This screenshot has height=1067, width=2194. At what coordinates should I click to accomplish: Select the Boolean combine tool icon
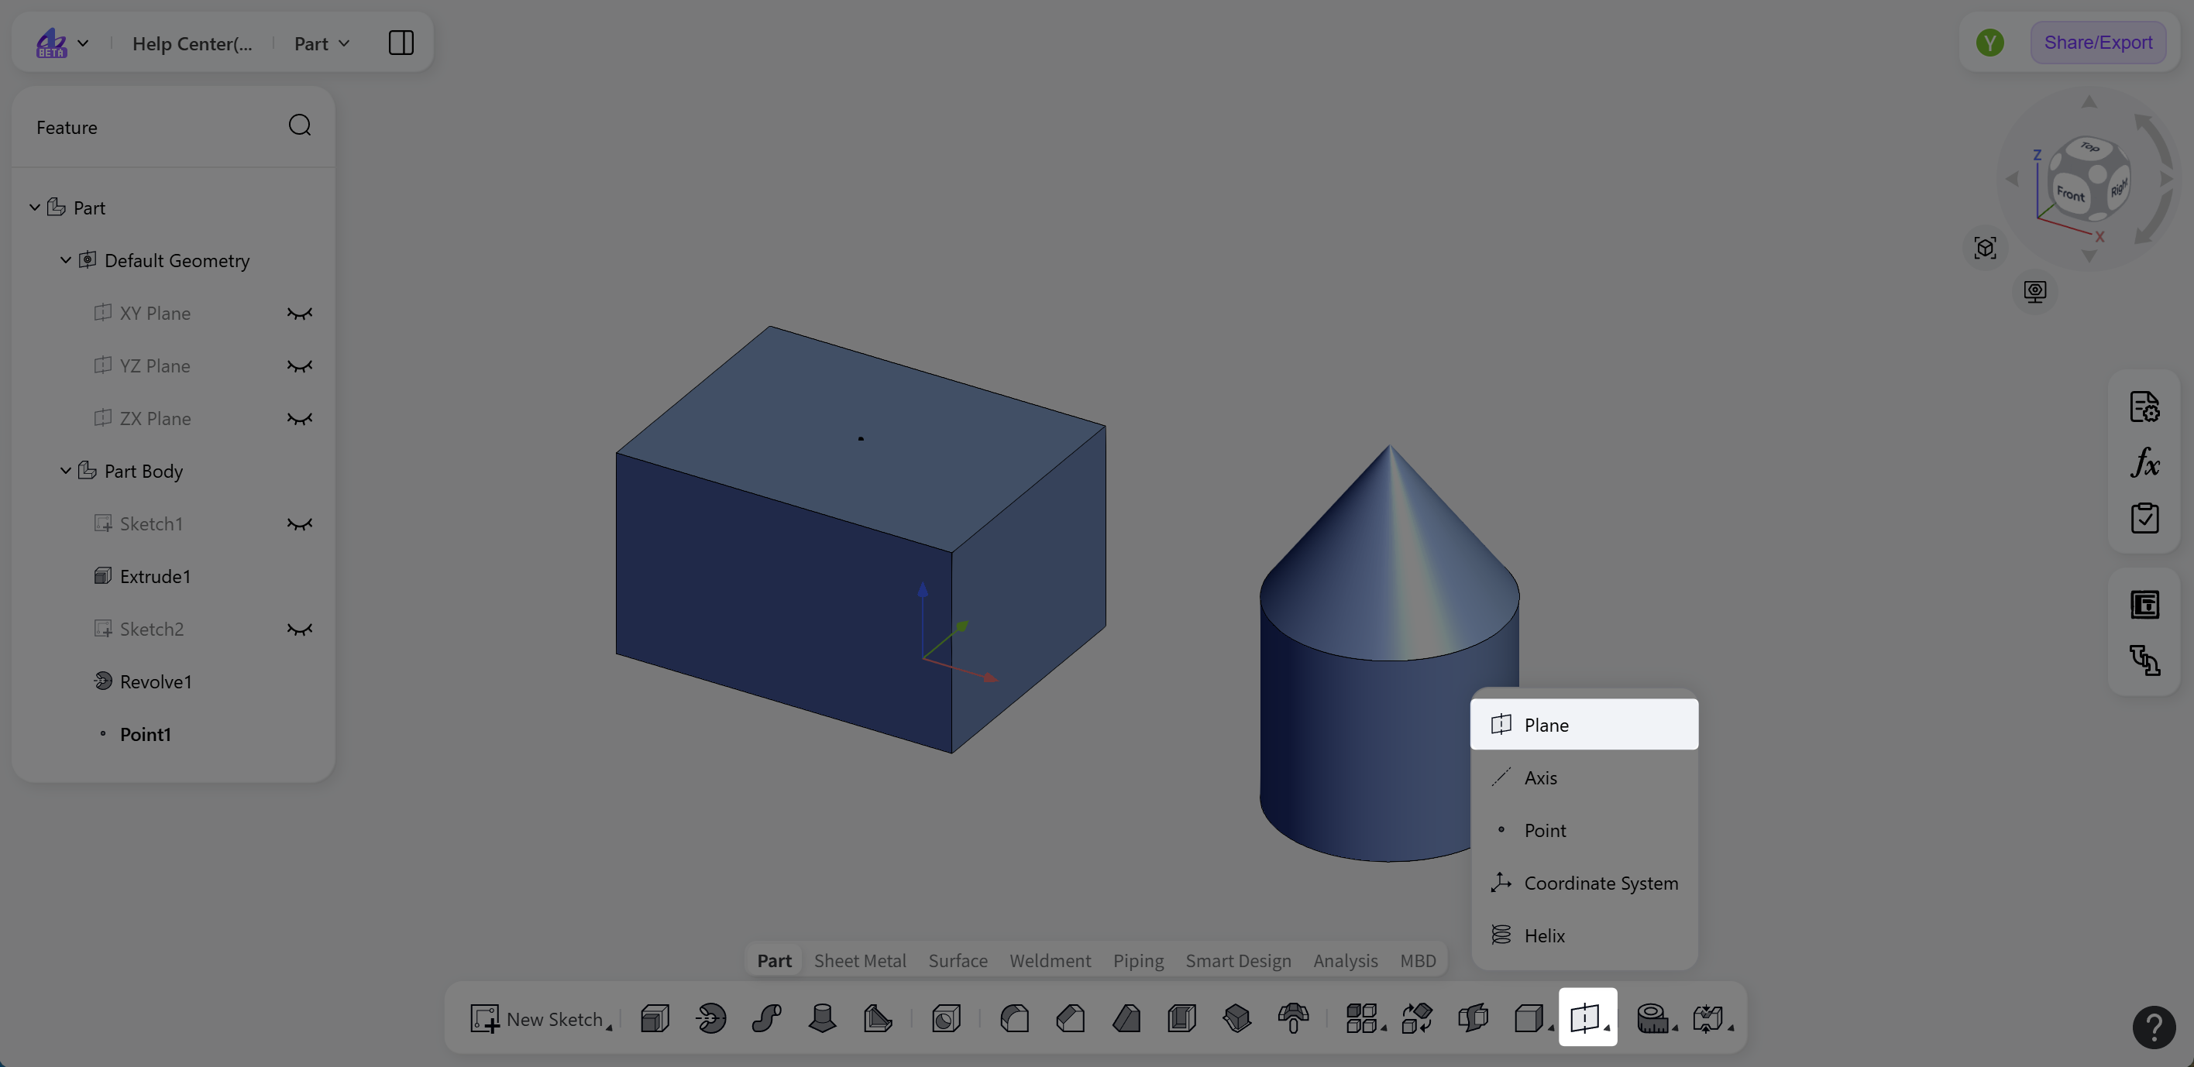(1474, 1017)
